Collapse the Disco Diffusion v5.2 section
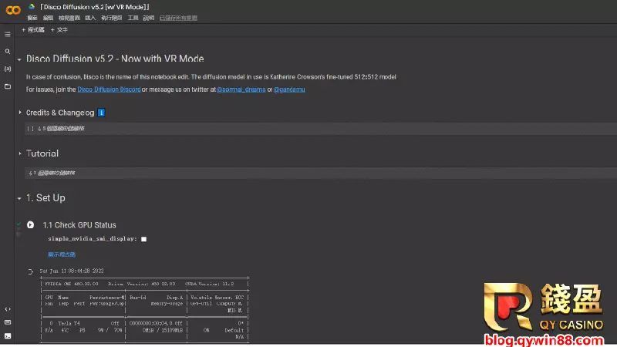Viewport: 617px width, 347px height. pyautogui.click(x=19, y=59)
